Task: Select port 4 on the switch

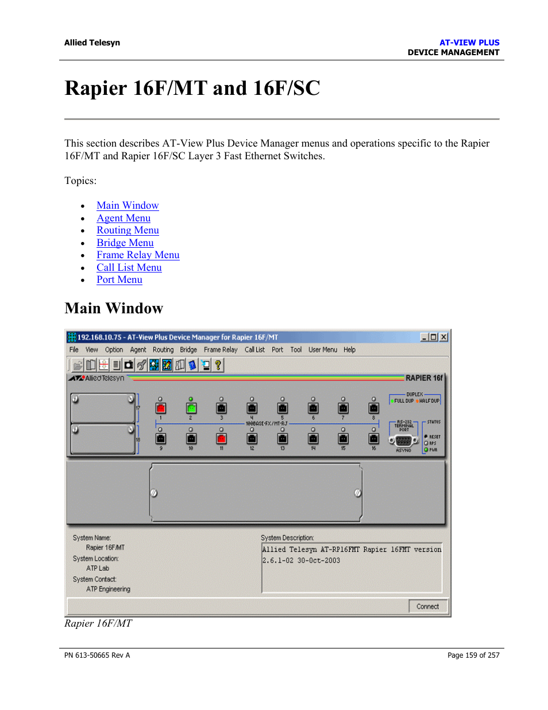Action: click(x=252, y=408)
